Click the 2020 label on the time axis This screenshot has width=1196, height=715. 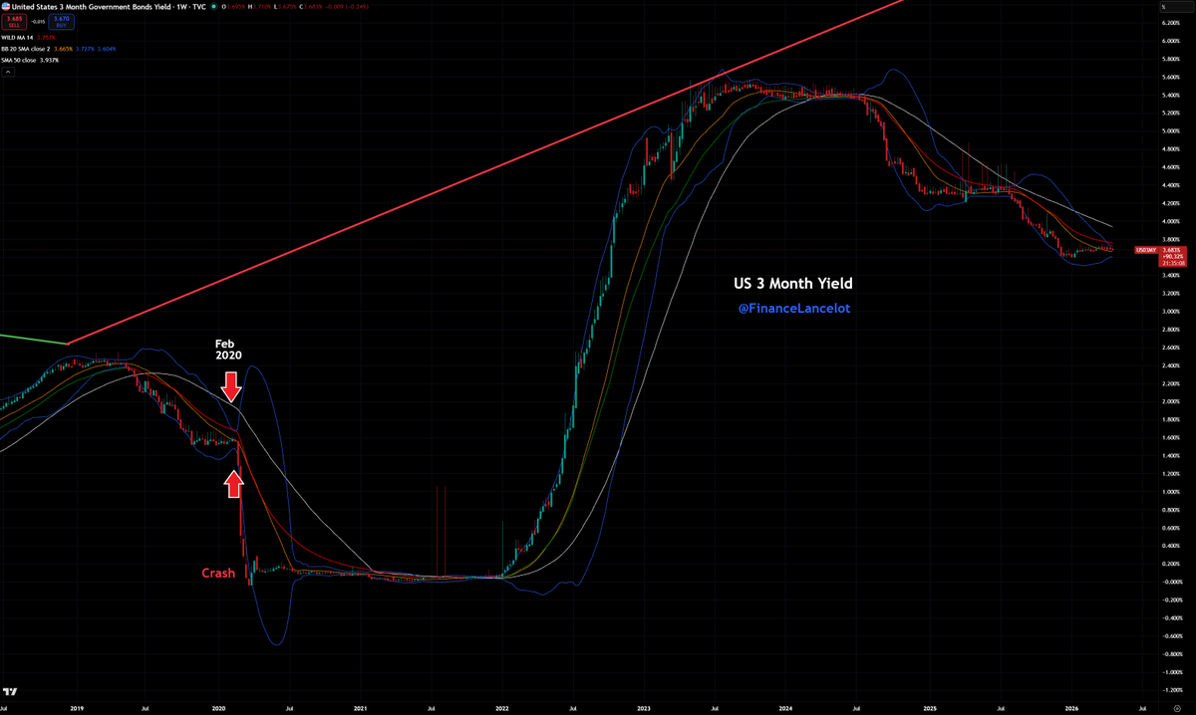pos(219,708)
